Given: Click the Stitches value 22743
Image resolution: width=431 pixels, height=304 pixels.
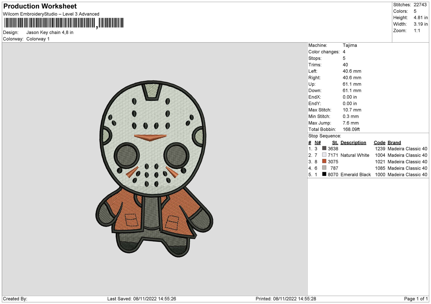Looking at the screenshot, I should (420, 5).
